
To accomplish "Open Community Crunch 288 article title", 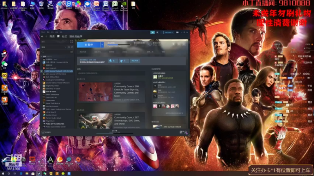I will 126,91.
